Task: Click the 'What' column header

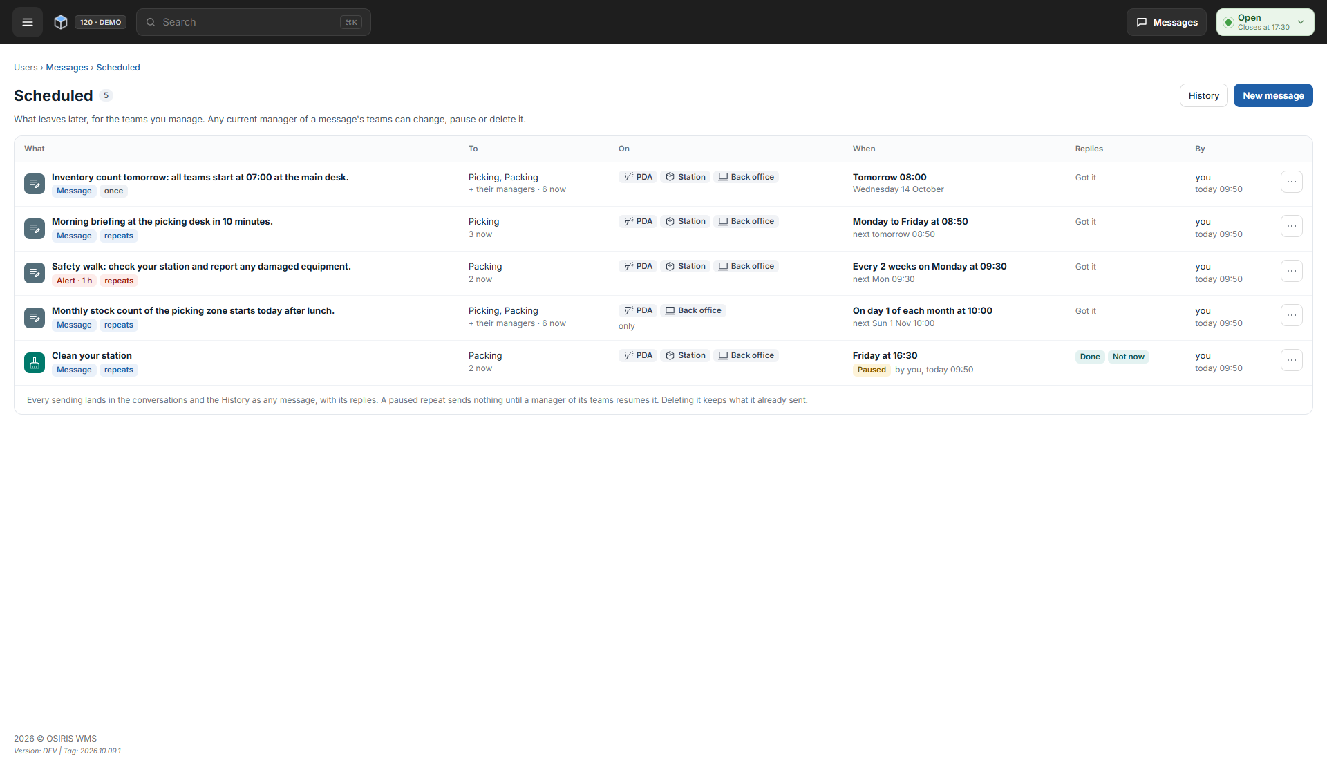Action: pos(35,149)
